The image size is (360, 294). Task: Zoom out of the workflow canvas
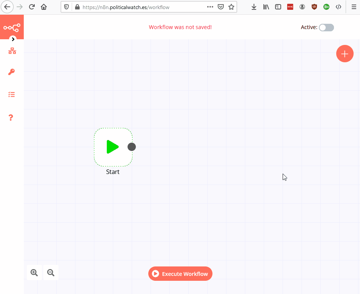tap(51, 272)
